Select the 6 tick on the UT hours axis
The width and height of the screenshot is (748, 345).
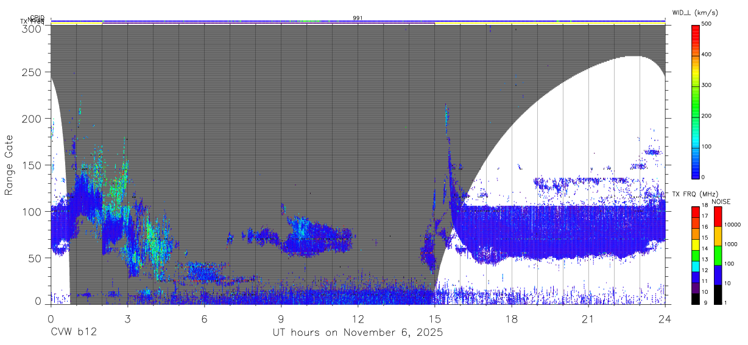204,318
